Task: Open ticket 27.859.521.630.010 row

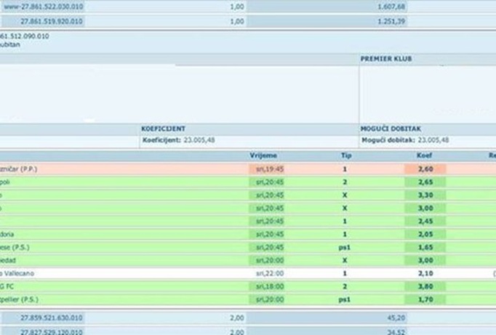Action: [52, 318]
